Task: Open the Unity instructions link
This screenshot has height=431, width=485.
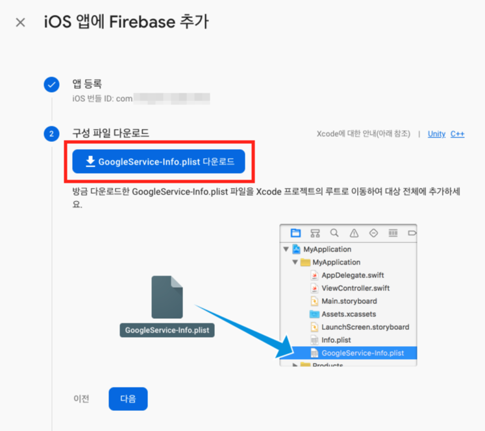Action: [436, 134]
